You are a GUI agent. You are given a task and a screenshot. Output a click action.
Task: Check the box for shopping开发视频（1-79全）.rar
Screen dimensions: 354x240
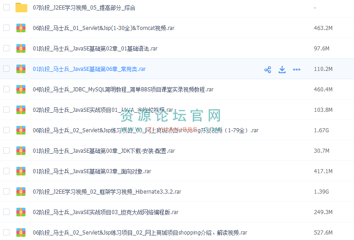(x=6, y=130)
